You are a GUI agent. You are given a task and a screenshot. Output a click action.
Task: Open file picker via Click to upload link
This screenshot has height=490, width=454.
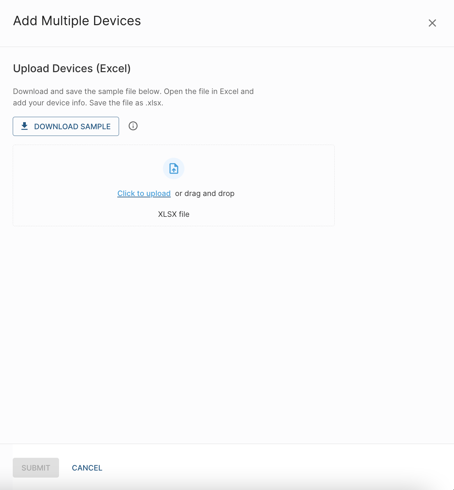pyautogui.click(x=144, y=193)
